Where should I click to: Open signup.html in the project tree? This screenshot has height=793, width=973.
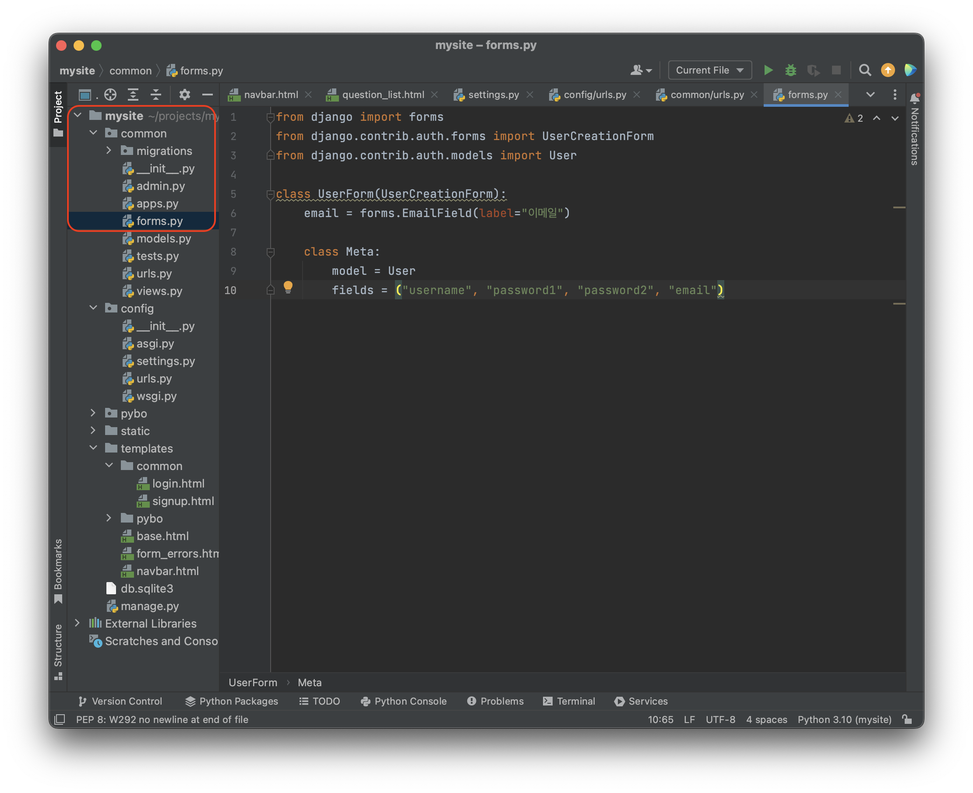coord(183,501)
